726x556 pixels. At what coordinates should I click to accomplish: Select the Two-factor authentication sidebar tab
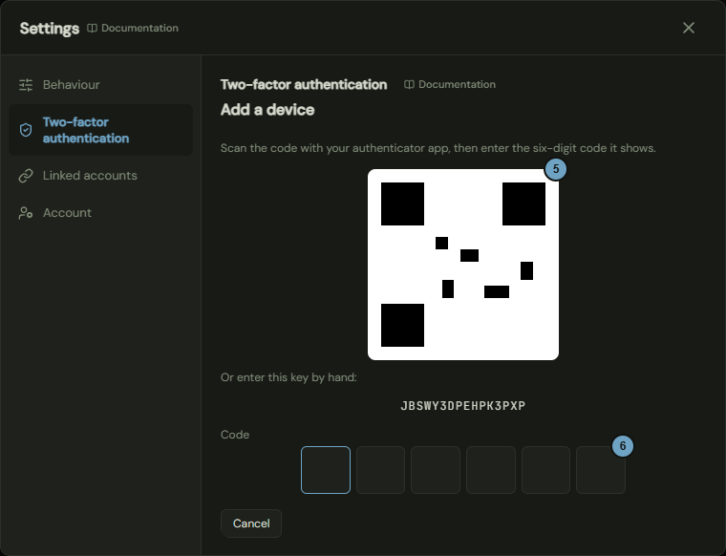click(x=100, y=130)
